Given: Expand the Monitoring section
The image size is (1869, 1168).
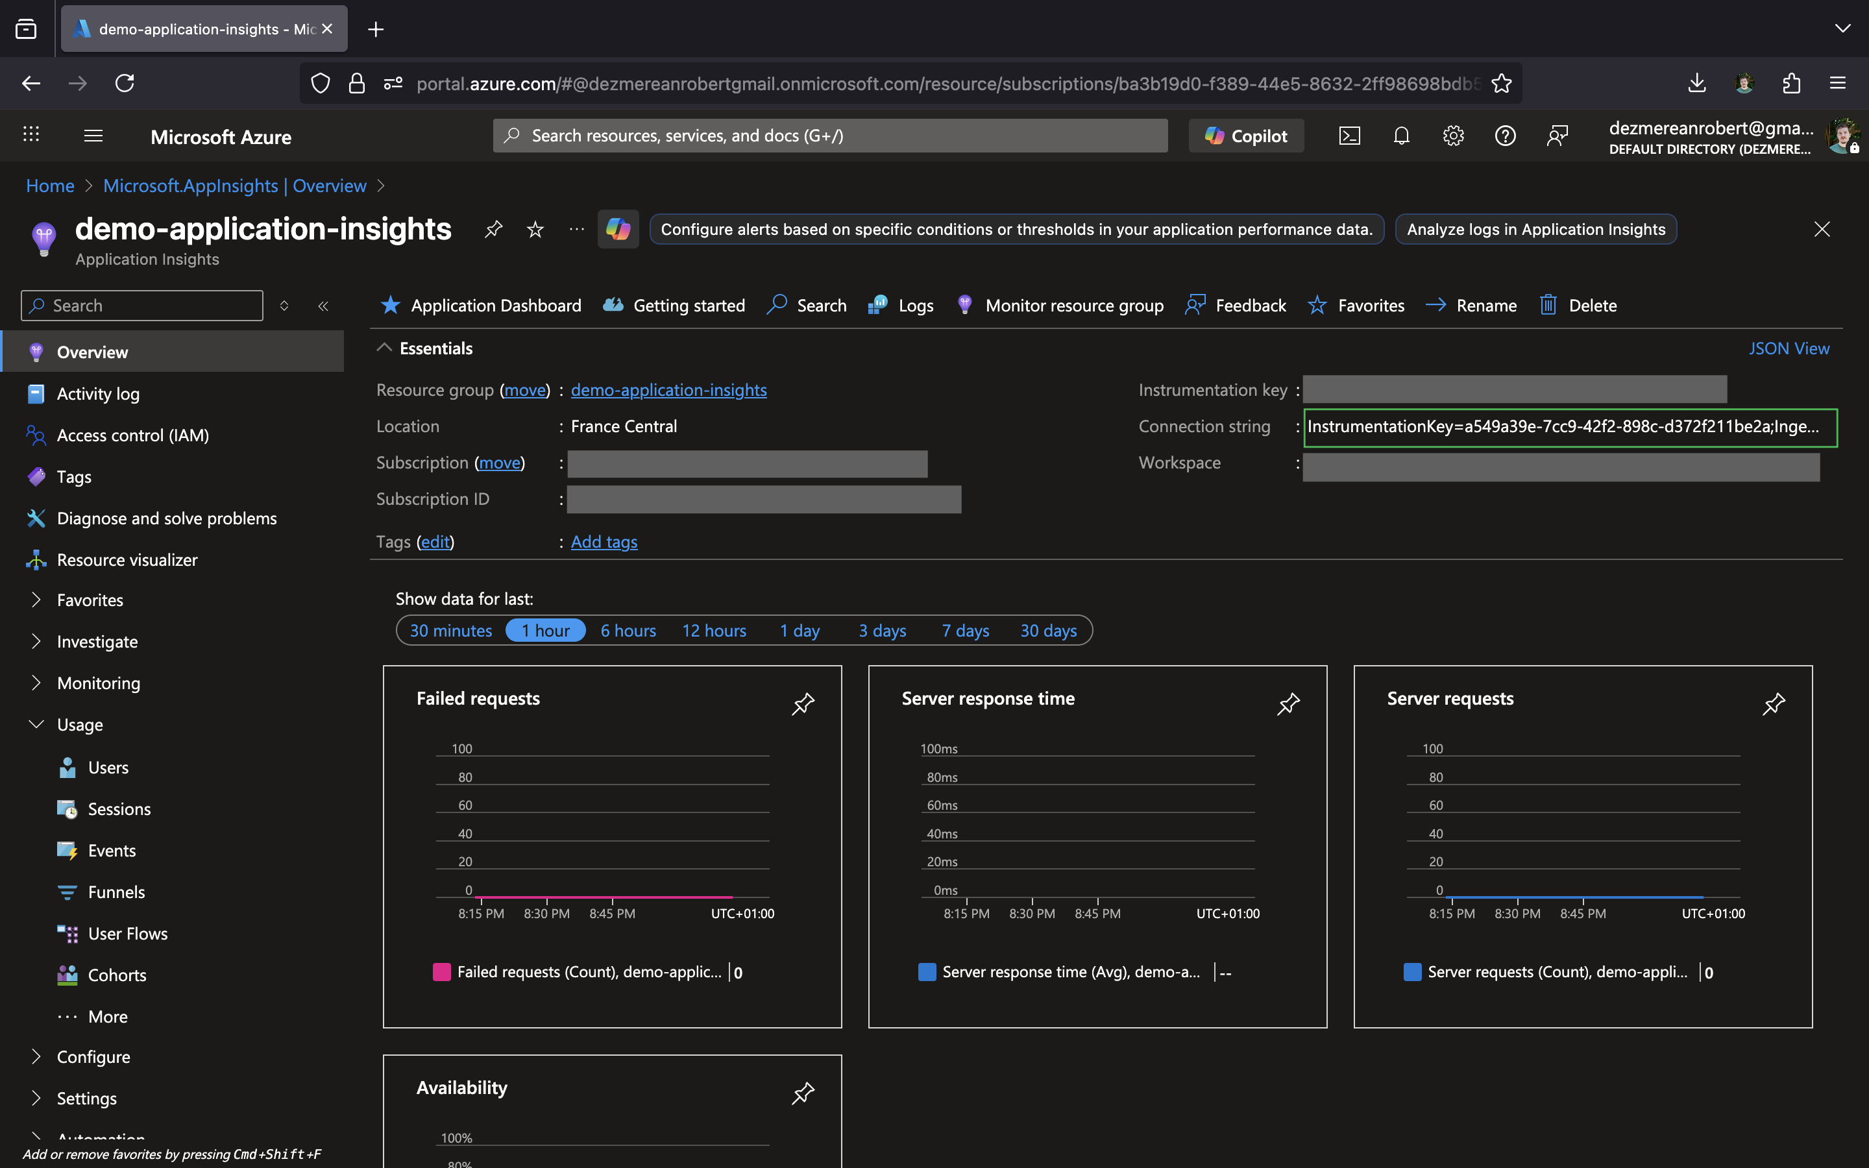Looking at the screenshot, I should [36, 682].
